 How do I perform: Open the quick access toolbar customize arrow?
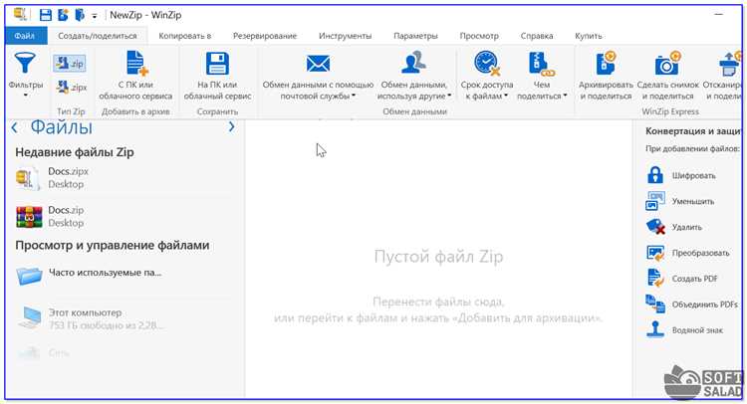(x=95, y=16)
